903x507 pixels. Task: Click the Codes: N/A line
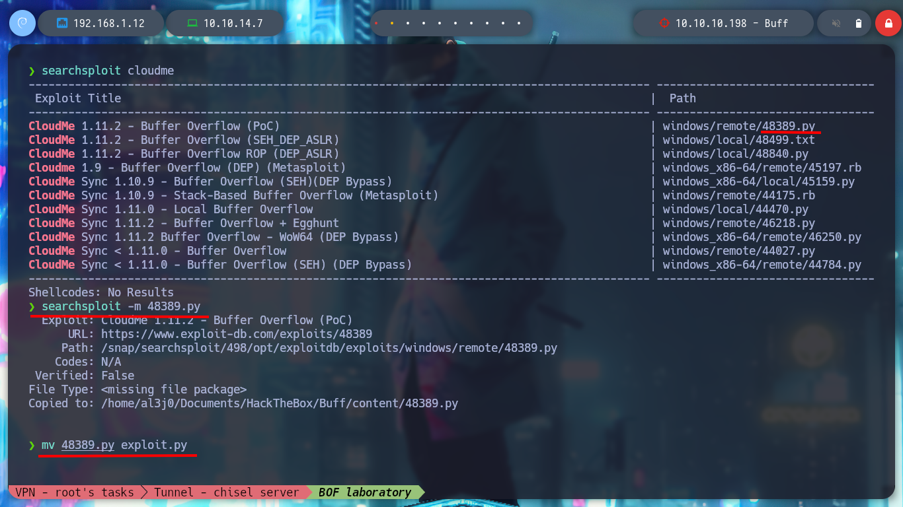(88, 362)
